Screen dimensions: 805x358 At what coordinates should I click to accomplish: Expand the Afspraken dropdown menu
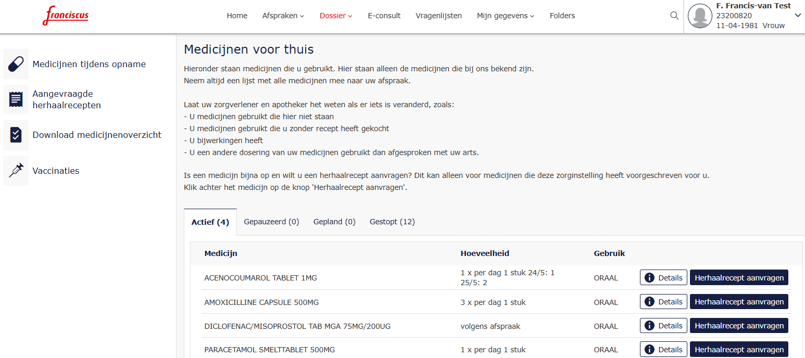click(283, 16)
